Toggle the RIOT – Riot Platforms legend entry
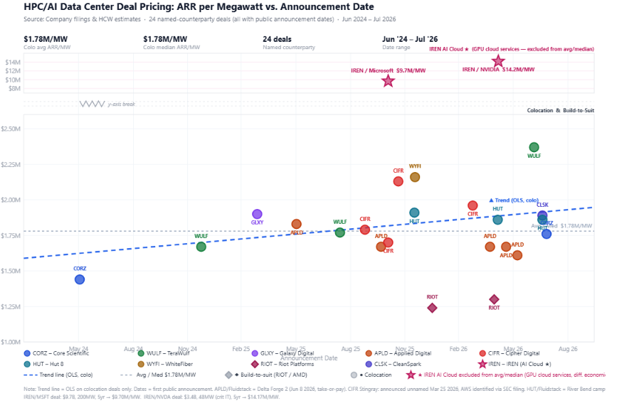The image size is (617, 403). point(283,364)
